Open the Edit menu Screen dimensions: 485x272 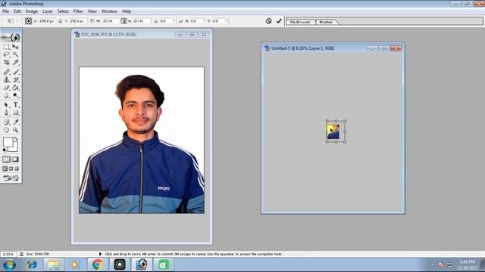coord(17,11)
